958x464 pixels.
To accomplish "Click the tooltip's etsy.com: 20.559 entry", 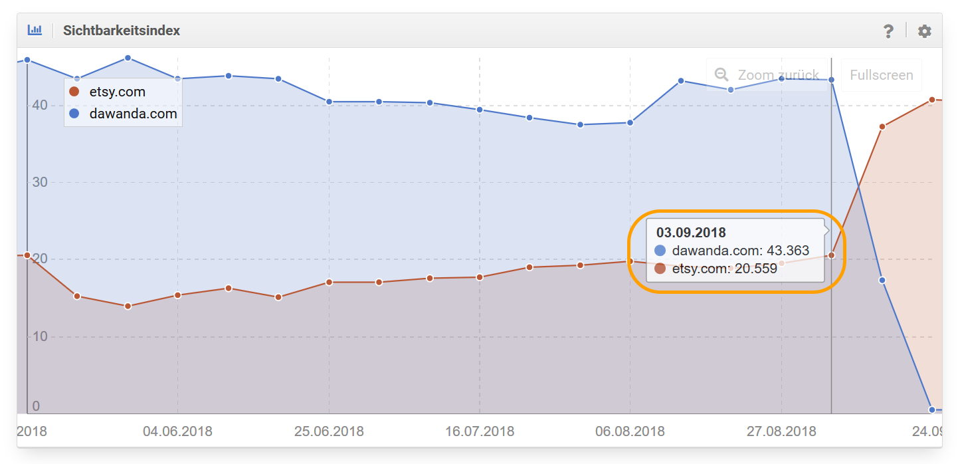I will click(x=724, y=269).
